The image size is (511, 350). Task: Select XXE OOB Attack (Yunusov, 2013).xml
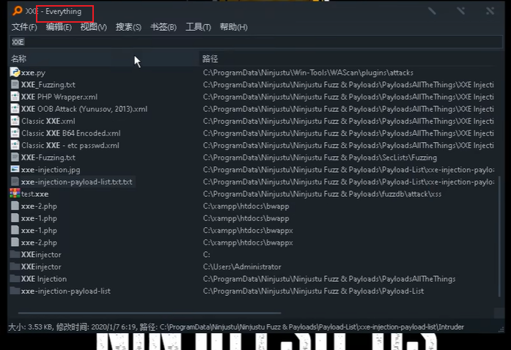point(84,109)
